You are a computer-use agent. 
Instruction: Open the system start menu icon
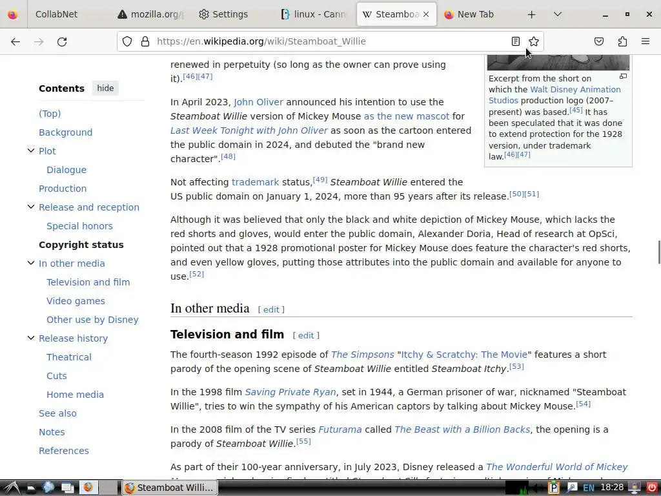click(12, 488)
